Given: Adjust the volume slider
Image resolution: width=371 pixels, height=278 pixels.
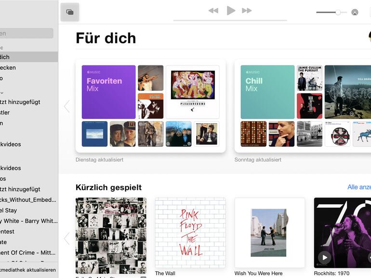Looking at the screenshot, I should (x=331, y=13).
